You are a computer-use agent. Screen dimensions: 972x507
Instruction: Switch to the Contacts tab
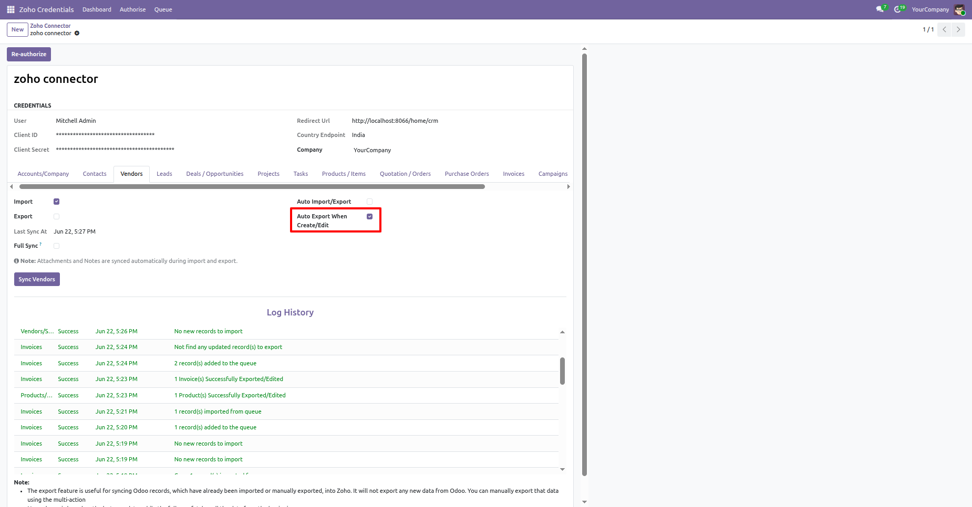[x=95, y=174]
